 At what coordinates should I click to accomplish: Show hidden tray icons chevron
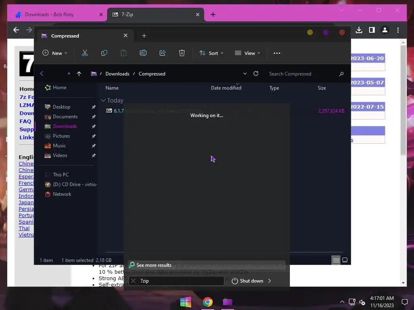tap(342, 302)
